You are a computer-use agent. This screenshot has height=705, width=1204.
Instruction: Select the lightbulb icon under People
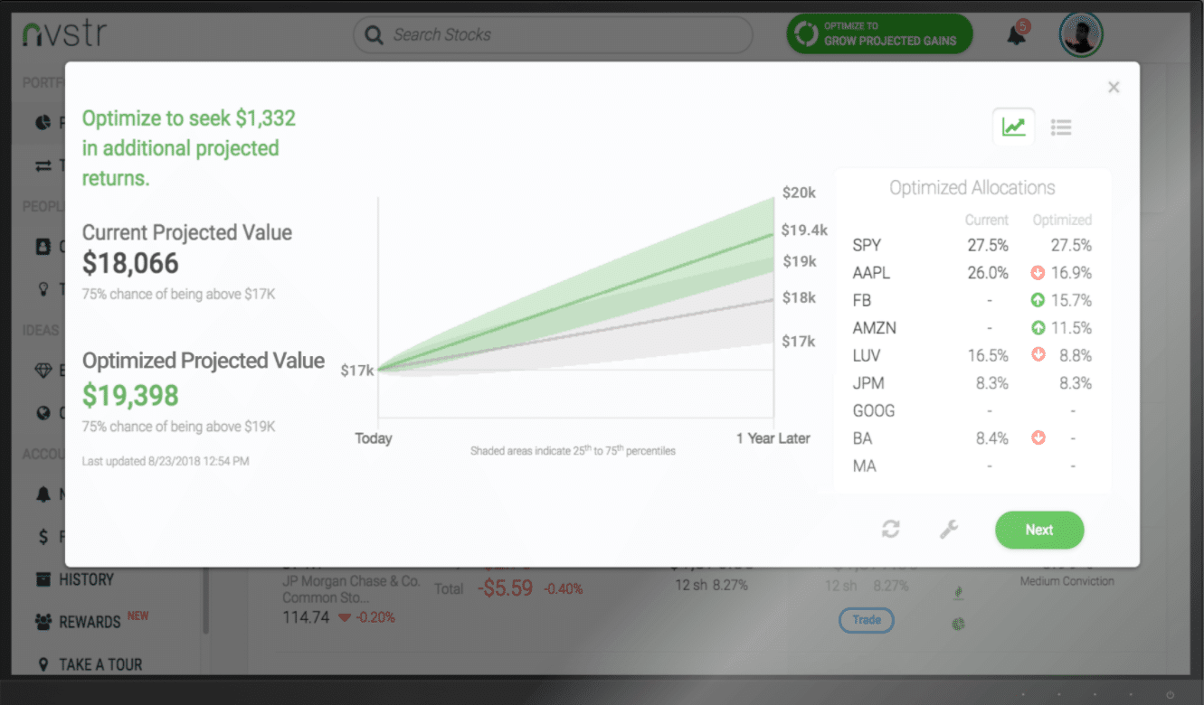pyautogui.click(x=43, y=288)
